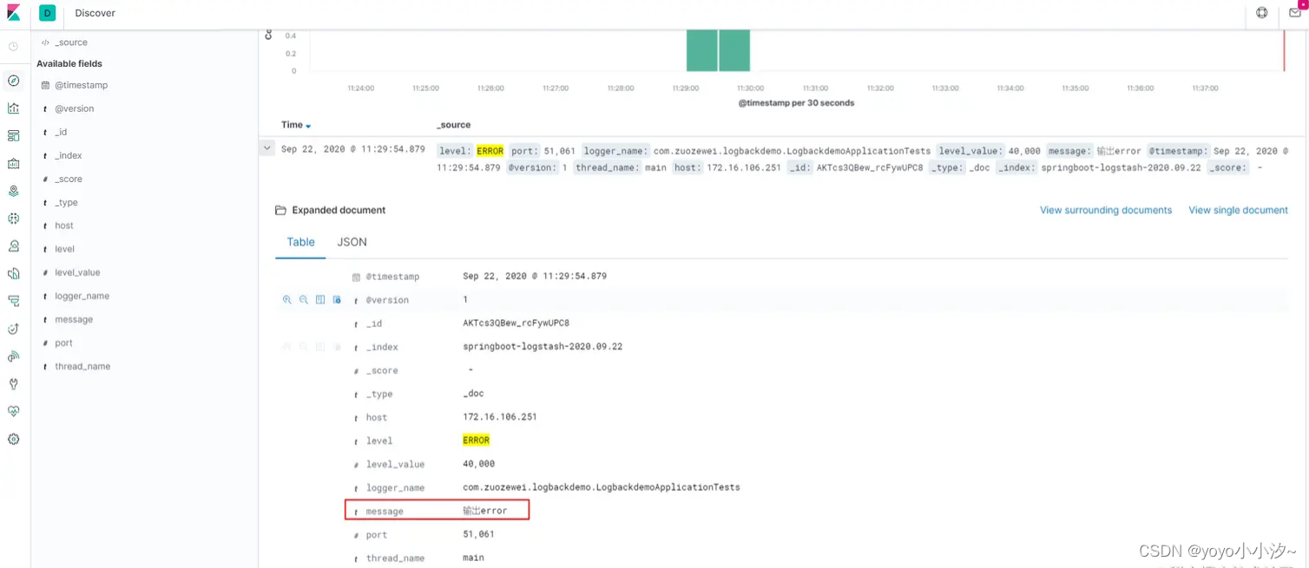
Task: Open the help globe icon in header
Action: tap(1261, 13)
